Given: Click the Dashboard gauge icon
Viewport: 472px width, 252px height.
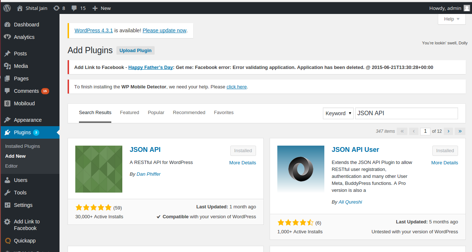Looking at the screenshot, I should [x=7, y=25].
